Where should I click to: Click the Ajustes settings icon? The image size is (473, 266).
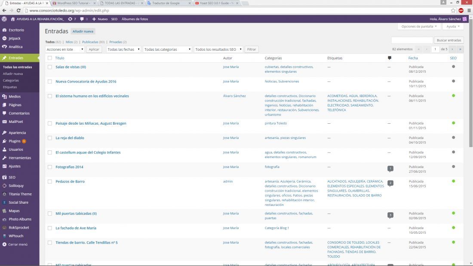coord(4,166)
